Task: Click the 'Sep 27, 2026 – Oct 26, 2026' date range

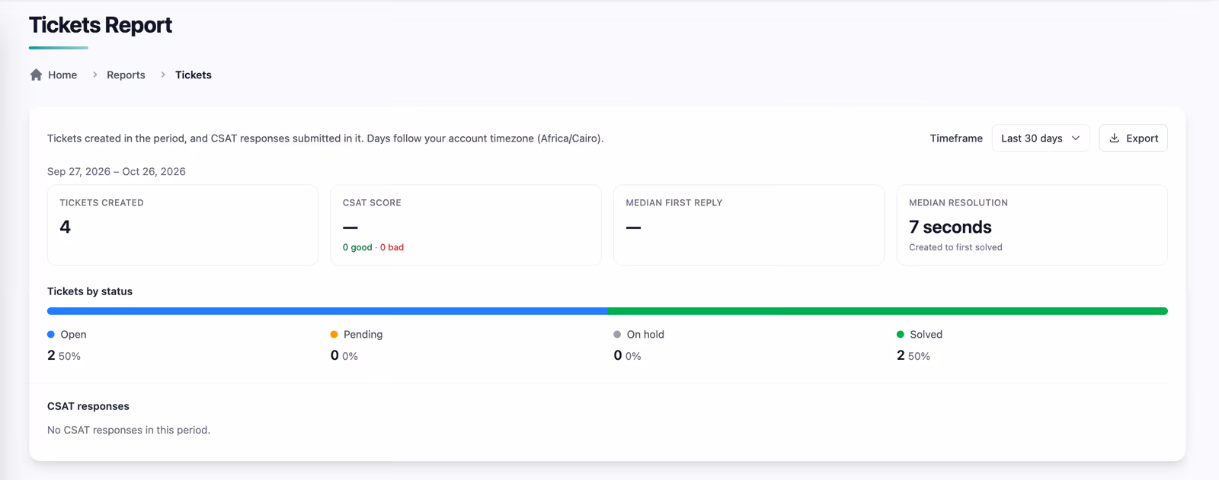Action: tap(117, 171)
